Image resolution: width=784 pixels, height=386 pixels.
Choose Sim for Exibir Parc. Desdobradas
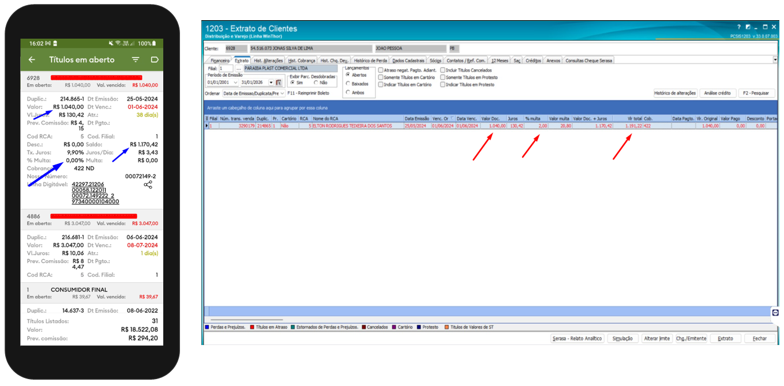point(292,83)
